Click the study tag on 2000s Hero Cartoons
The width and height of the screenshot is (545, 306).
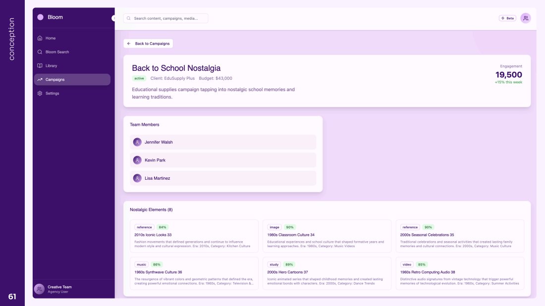(x=274, y=265)
